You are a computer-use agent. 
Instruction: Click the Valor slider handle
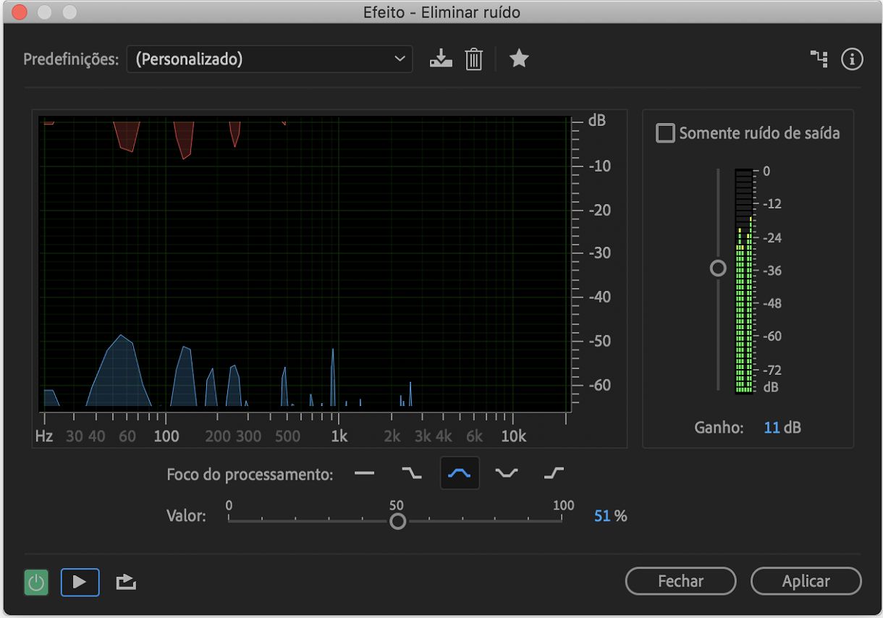pos(397,521)
